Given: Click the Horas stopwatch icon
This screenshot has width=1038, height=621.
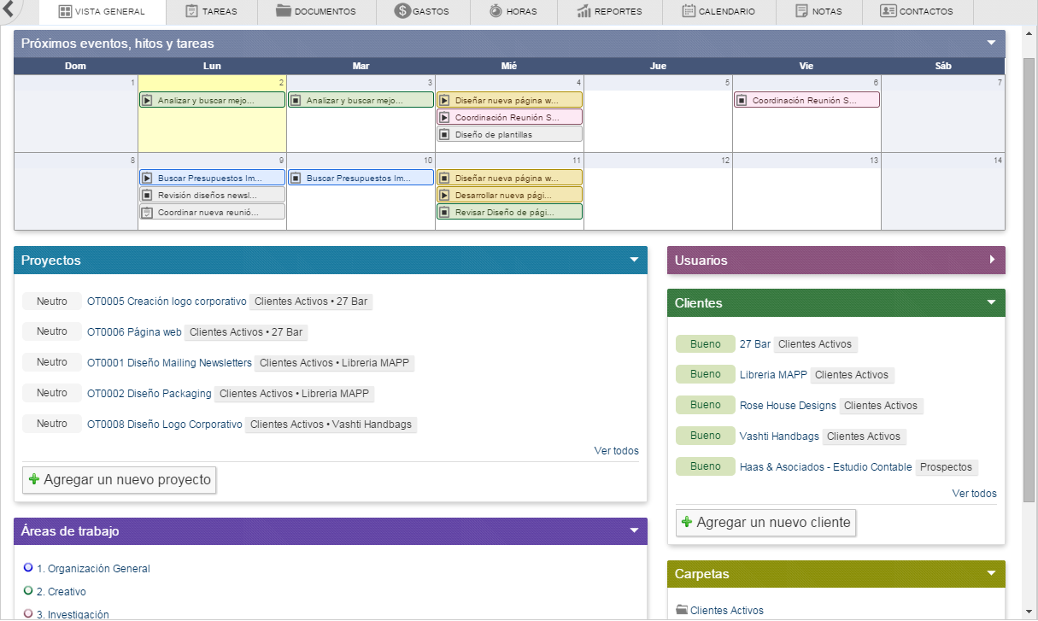Looking at the screenshot, I should tap(496, 11).
